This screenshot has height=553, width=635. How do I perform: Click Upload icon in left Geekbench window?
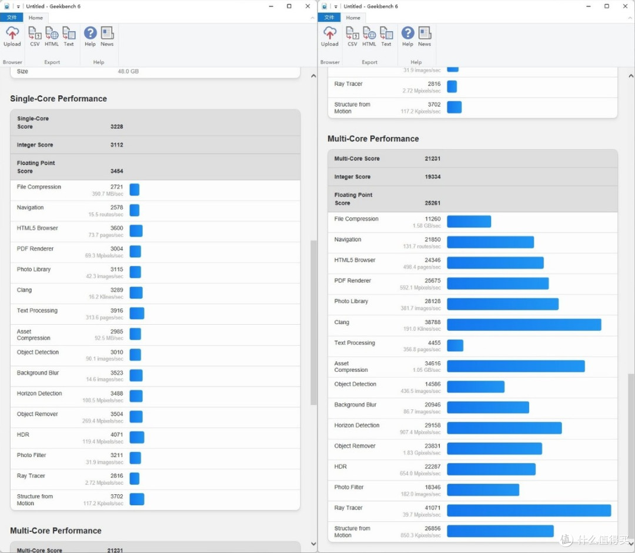point(12,36)
